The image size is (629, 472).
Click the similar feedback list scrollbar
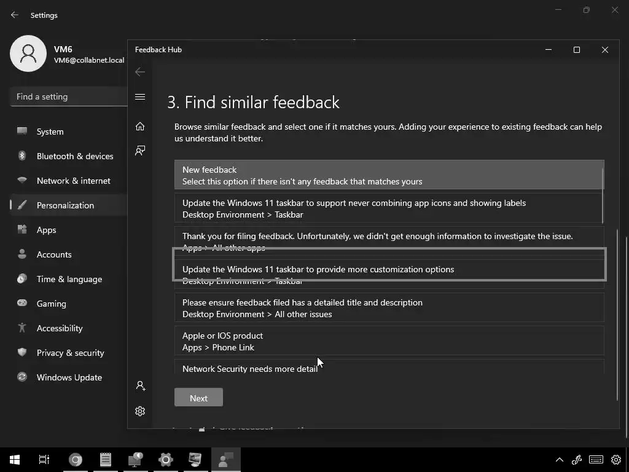pyautogui.click(x=603, y=195)
